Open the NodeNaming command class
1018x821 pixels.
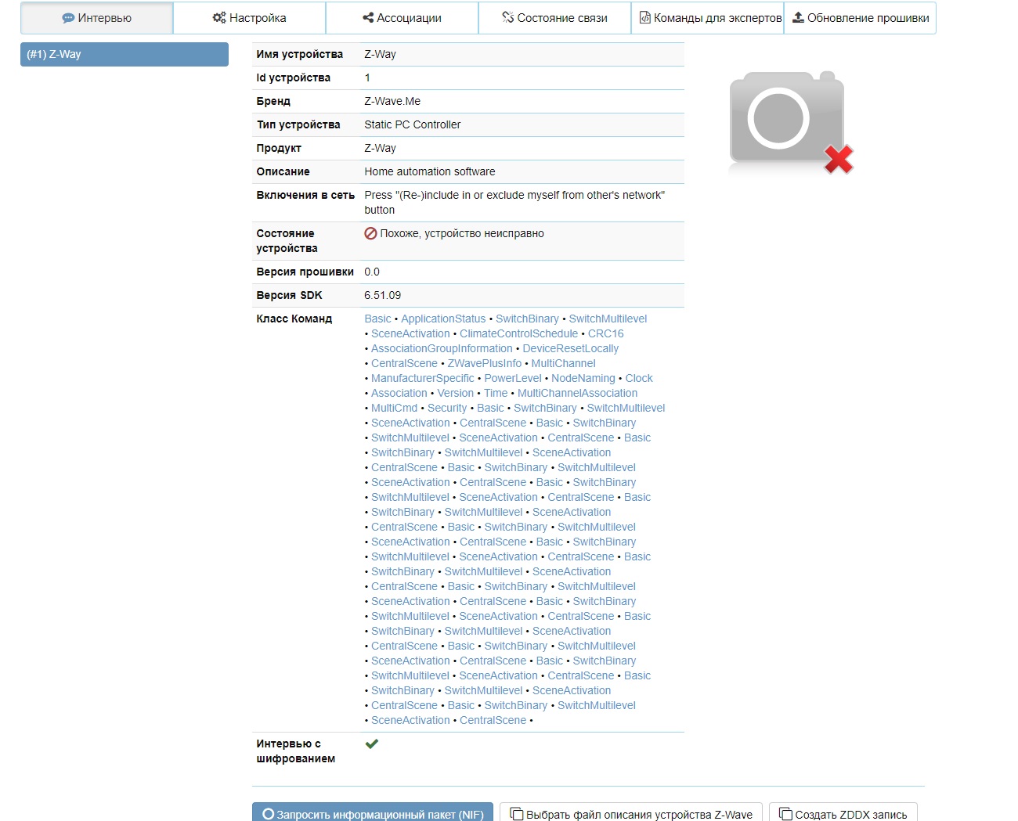(583, 378)
